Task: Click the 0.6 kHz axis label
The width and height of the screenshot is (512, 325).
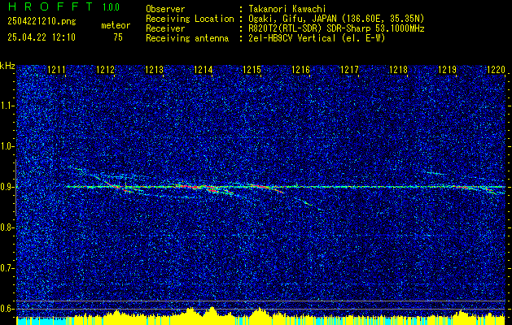Action: 7,309
